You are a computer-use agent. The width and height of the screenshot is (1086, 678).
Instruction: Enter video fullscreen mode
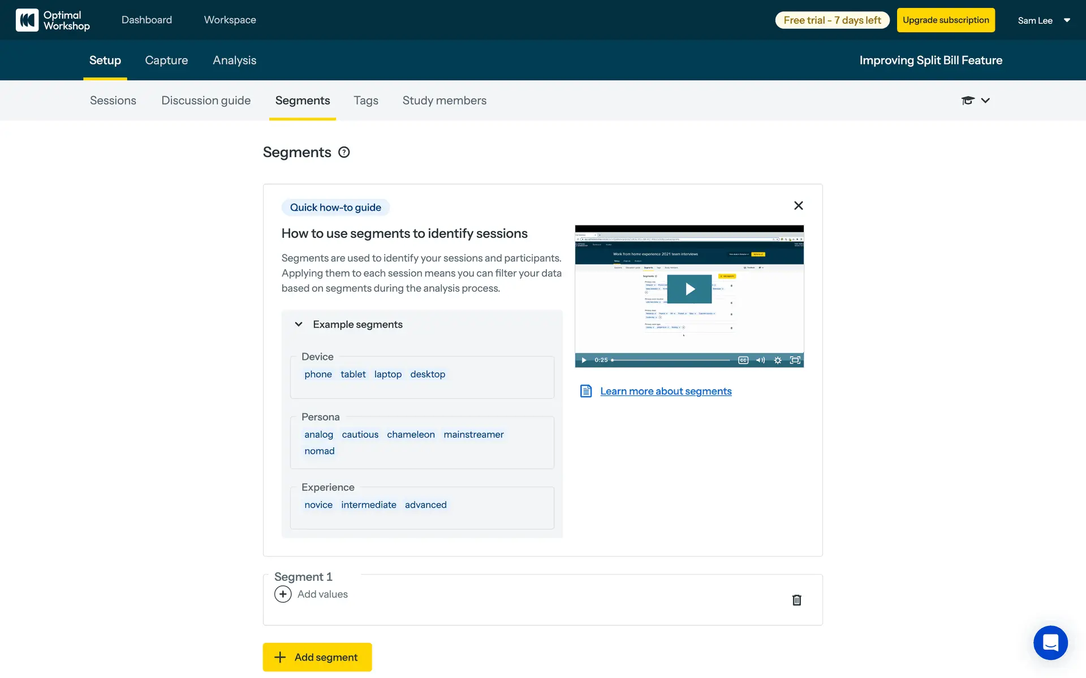point(795,360)
